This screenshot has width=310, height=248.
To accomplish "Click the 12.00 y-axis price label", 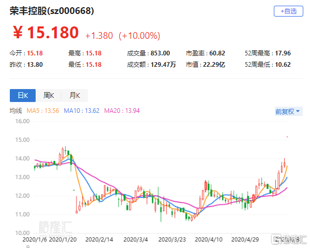I will [x=22, y=196].
